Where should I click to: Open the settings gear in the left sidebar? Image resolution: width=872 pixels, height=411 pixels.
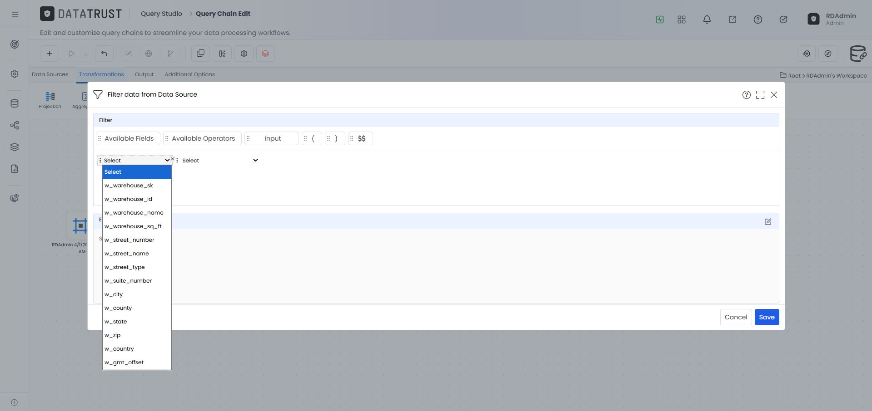point(15,74)
